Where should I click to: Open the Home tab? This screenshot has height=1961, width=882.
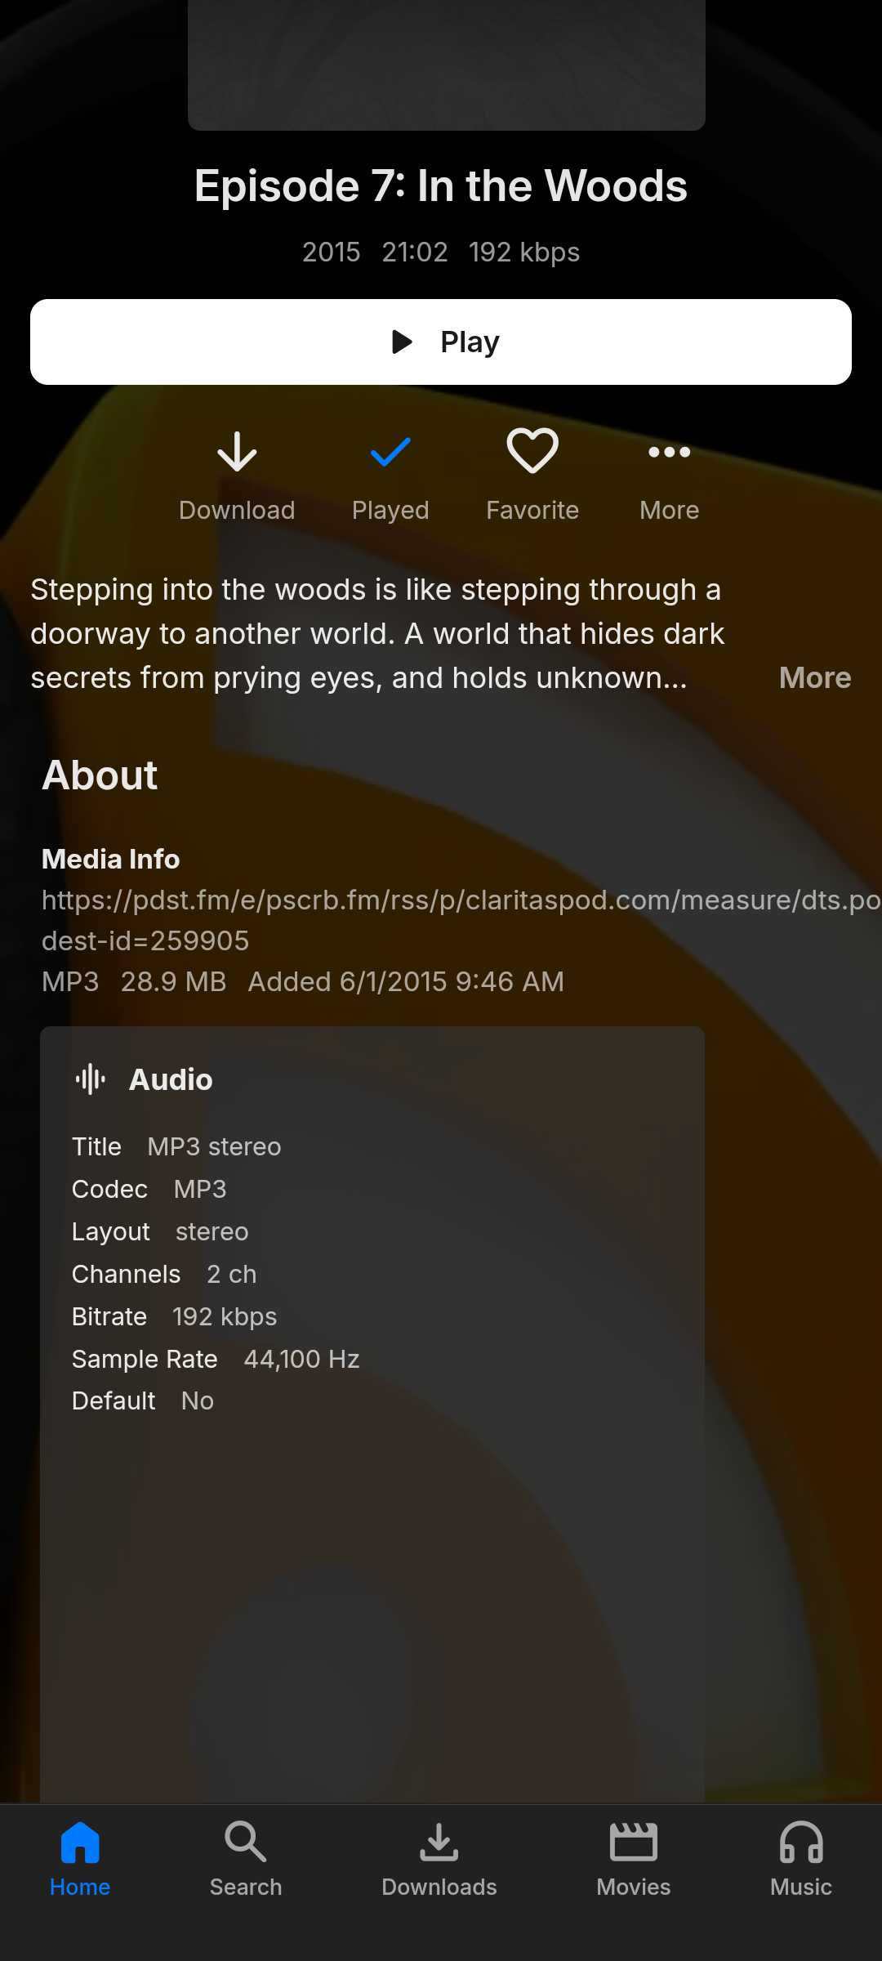tap(80, 1858)
